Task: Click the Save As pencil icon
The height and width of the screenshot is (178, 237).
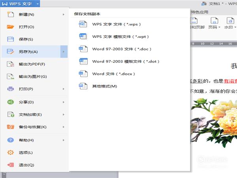Action: click(x=10, y=51)
